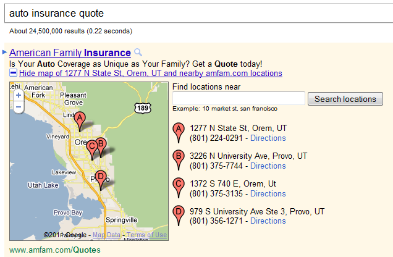Click the magnifier preview icon beside American Family Insurance

[138, 53]
